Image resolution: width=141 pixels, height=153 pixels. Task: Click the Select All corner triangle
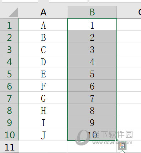point(13,13)
